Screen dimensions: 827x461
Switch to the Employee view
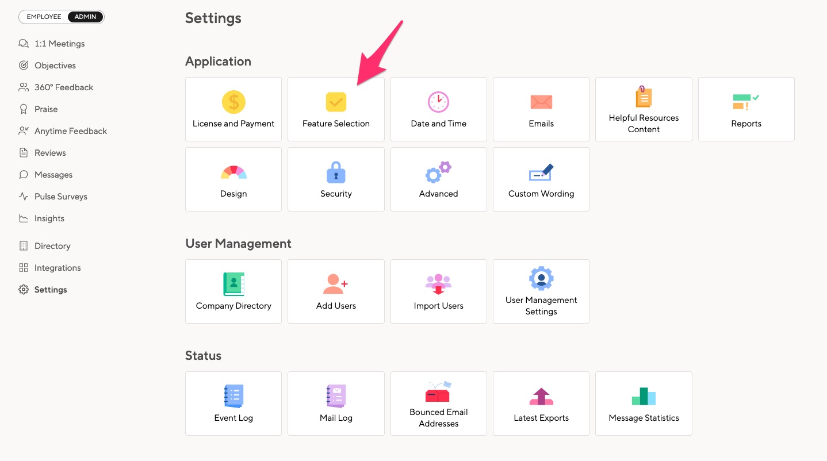click(x=43, y=17)
